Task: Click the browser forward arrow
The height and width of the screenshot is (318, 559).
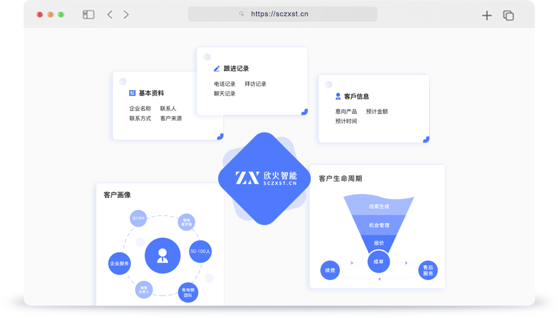Action: point(126,14)
